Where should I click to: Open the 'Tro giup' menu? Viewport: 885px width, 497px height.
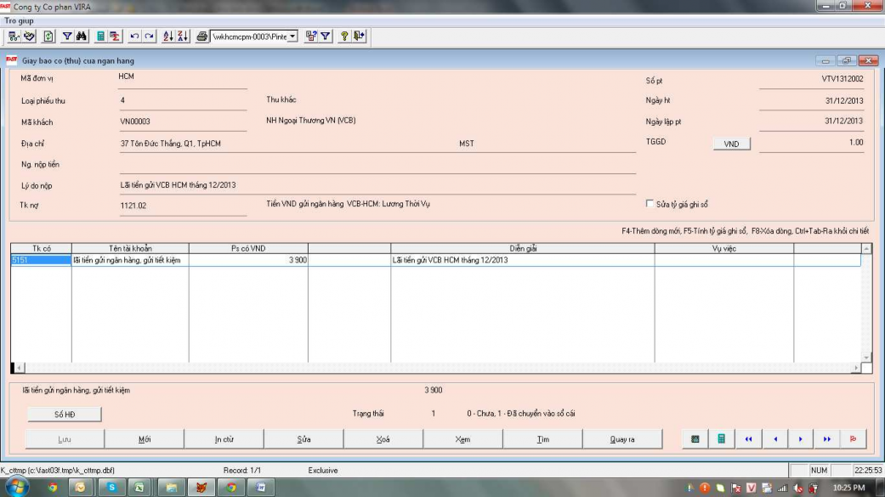(x=20, y=19)
